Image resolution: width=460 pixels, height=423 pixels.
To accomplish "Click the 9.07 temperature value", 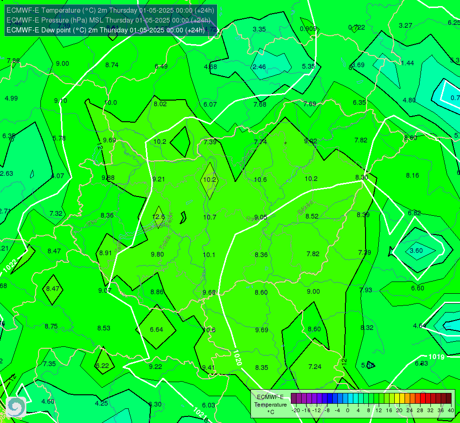I will [105, 290].
